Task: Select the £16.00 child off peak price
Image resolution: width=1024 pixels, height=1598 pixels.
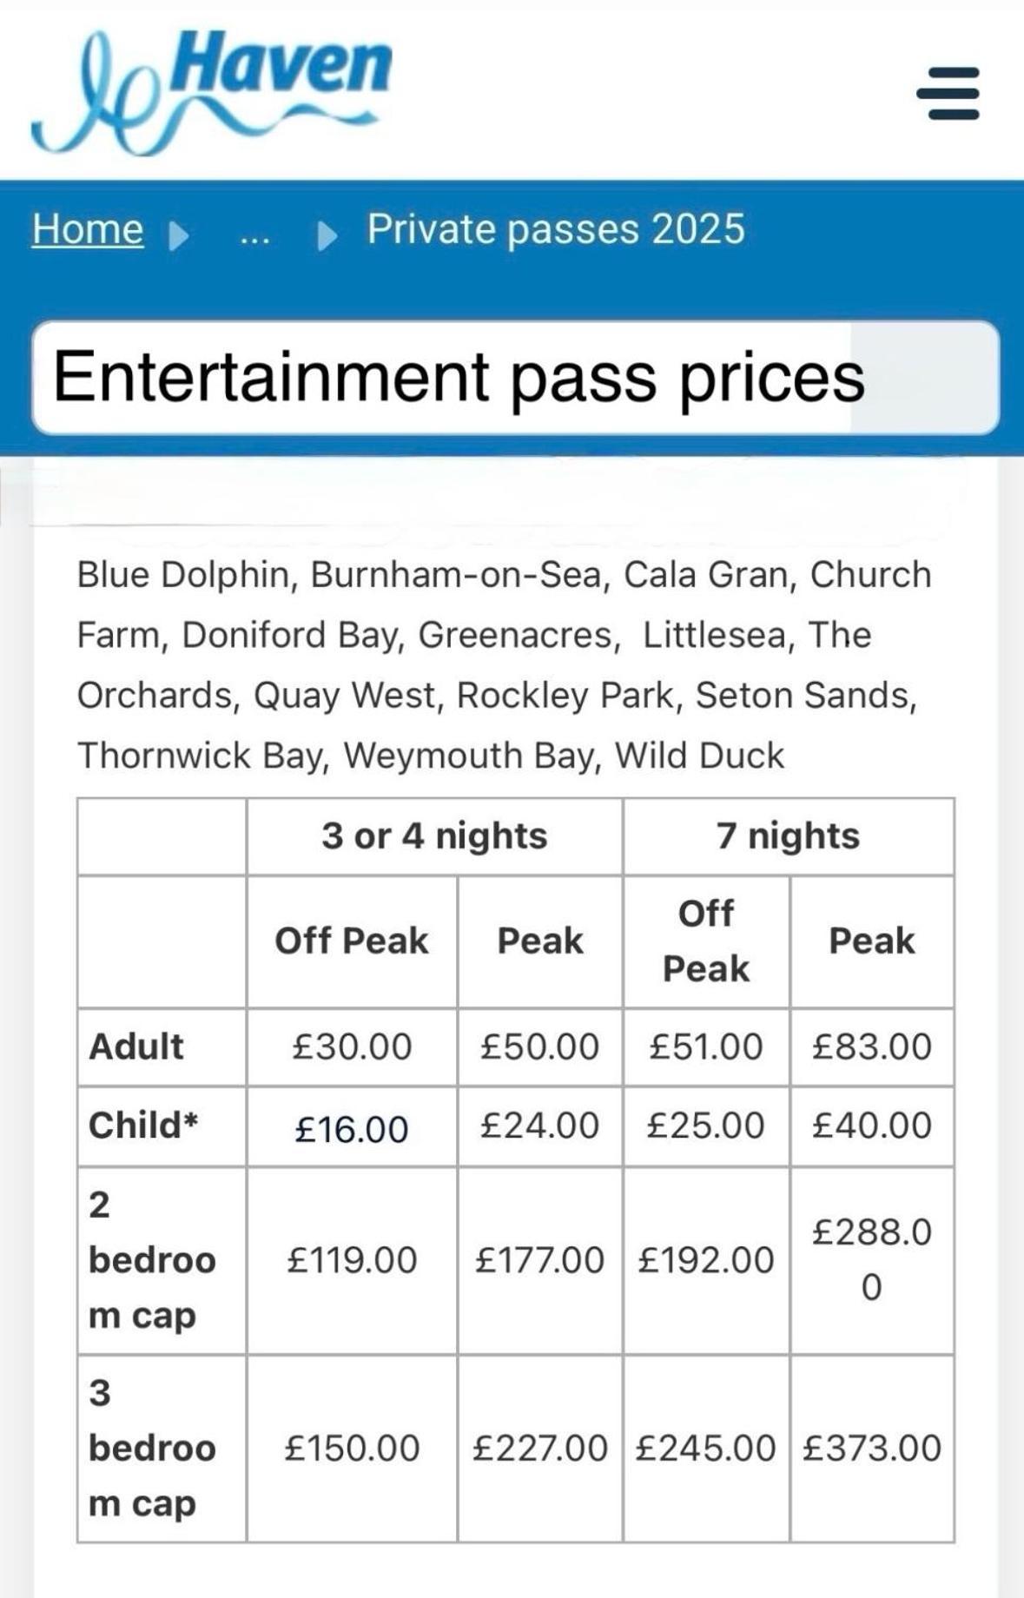Action: (x=352, y=1128)
